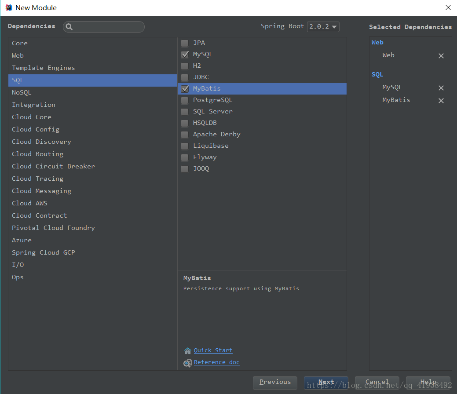The height and width of the screenshot is (394, 457).
Task: Enable the SQL Server checkbox
Action: (x=185, y=112)
